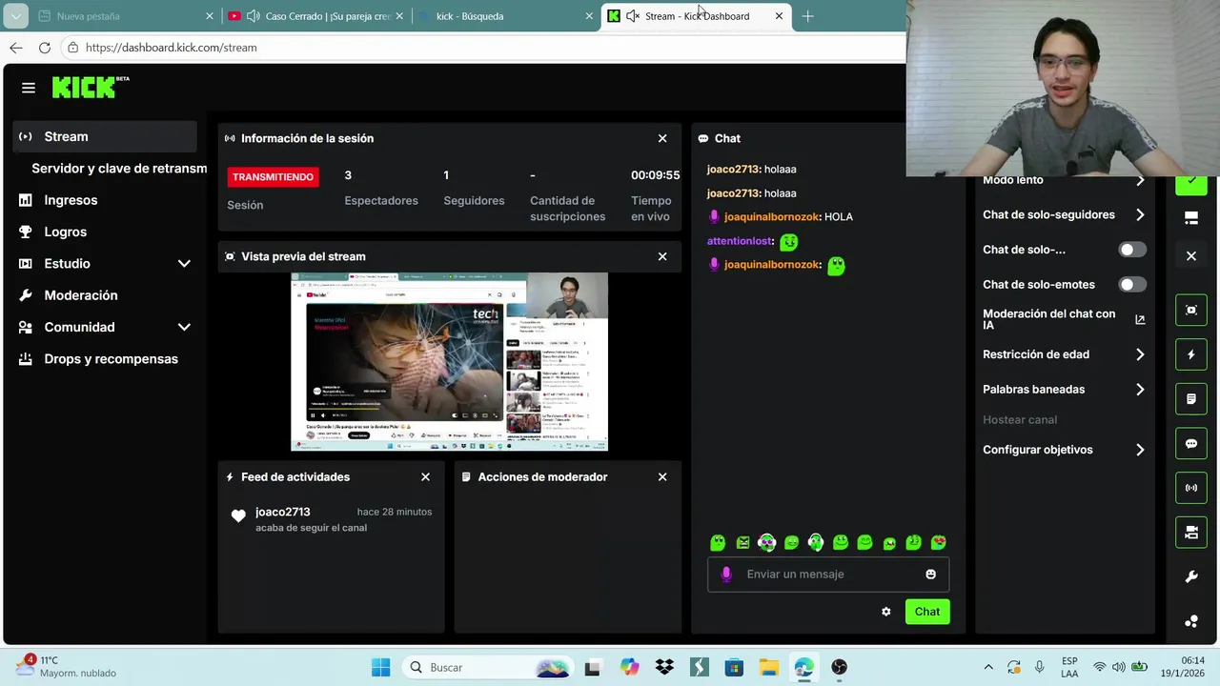Close the Acciones de moderador panel
The width and height of the screenshot is (1220, 686).
pyautogui.click(x=662, y=476)
